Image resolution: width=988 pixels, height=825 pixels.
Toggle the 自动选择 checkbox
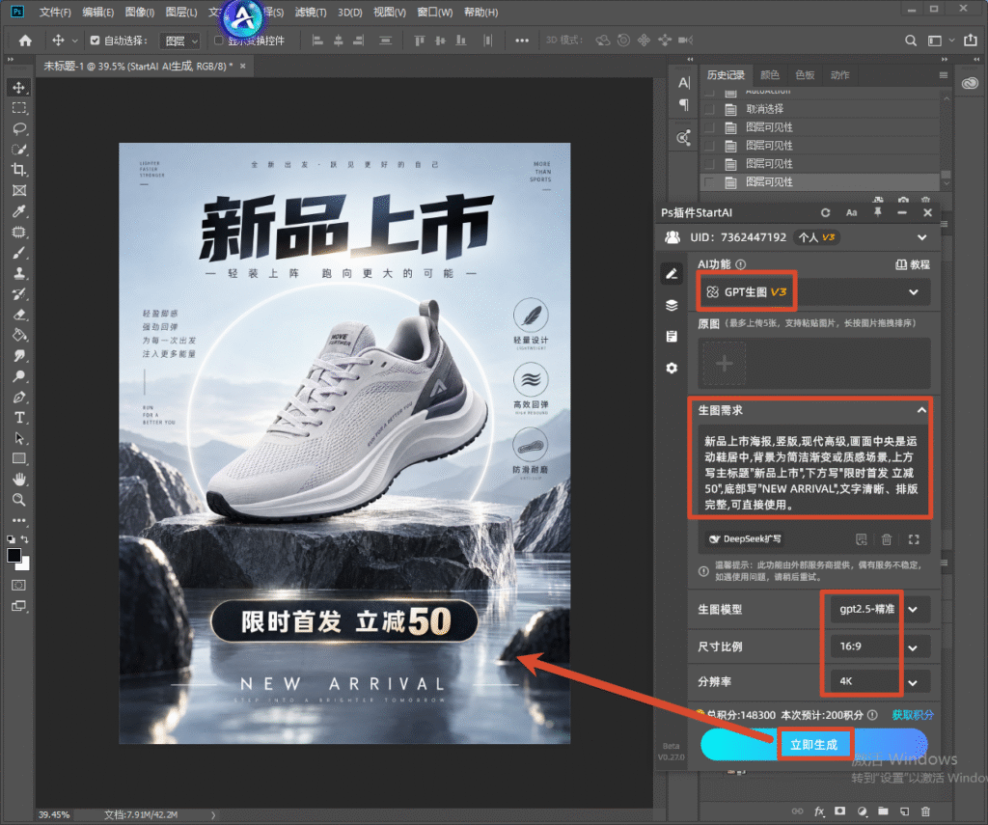(96, 41)
